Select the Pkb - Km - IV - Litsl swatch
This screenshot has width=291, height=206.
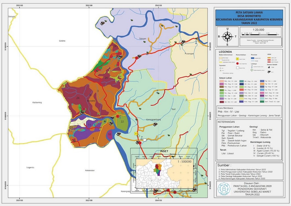click(221, 81)
